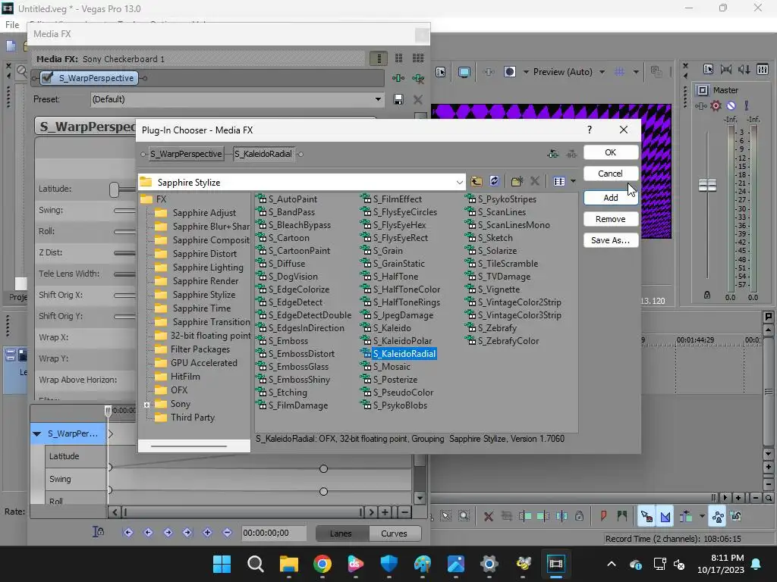Select the S_Kaleido plug-in
The image size is (777, 582).
tap(392, 328)
